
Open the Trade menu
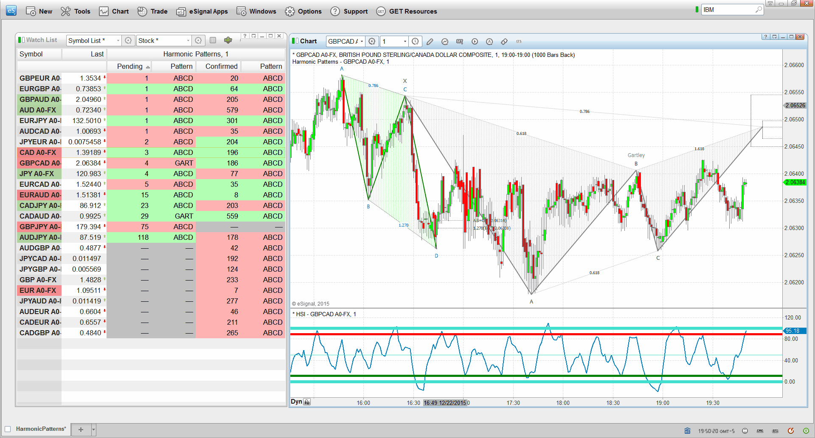pyautogui.click(x=152, y=11)
